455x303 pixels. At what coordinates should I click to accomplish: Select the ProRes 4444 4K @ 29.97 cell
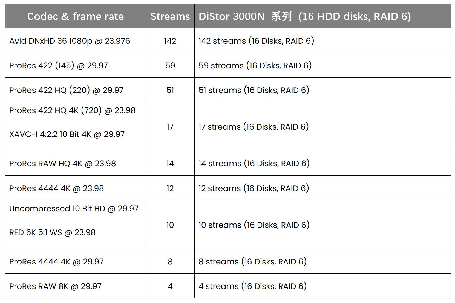56,262
